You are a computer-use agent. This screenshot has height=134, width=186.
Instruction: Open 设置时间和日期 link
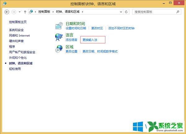76,28
